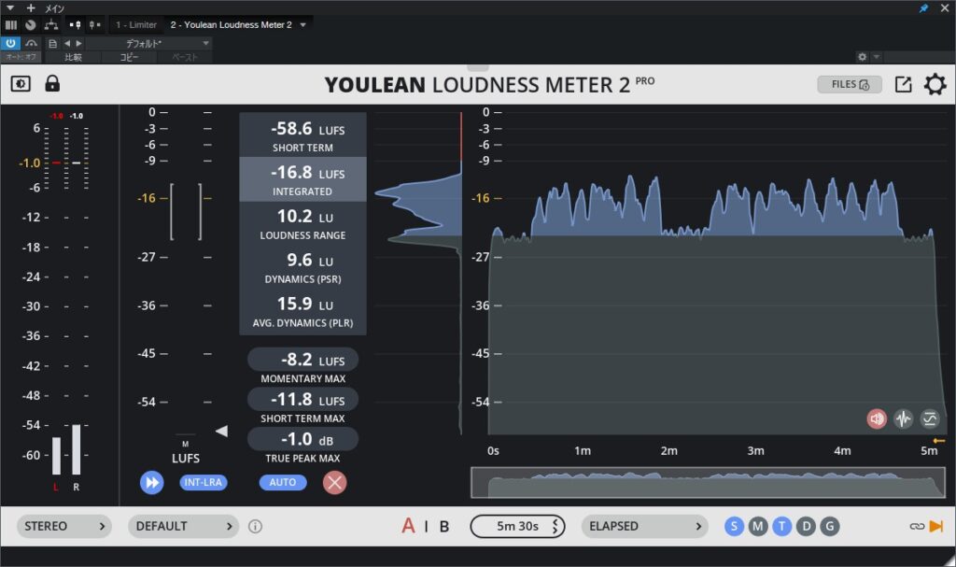The image size is (956, 567).
Task: Toggle the G graph filter
Action: coord(830,526)
